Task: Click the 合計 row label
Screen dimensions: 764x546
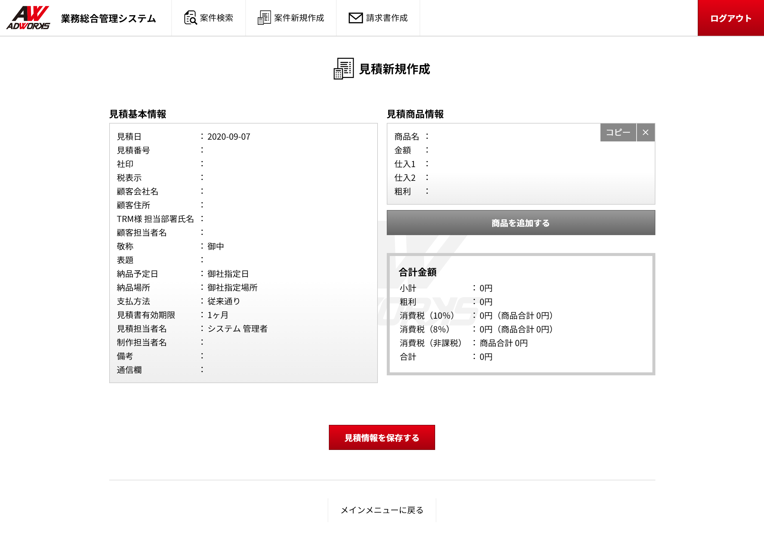Action: tap(408, 357)
